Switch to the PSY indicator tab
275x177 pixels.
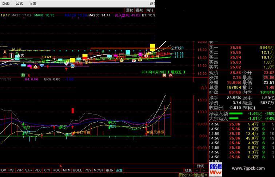pyautogui.click(x=88, y=170)
